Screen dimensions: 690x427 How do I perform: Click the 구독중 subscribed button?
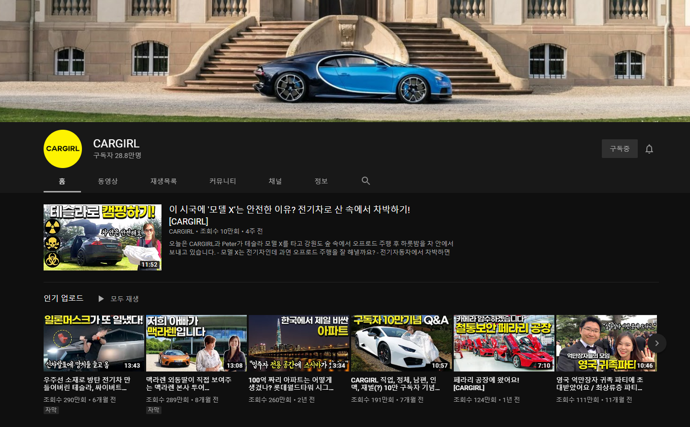coord(620,149)
